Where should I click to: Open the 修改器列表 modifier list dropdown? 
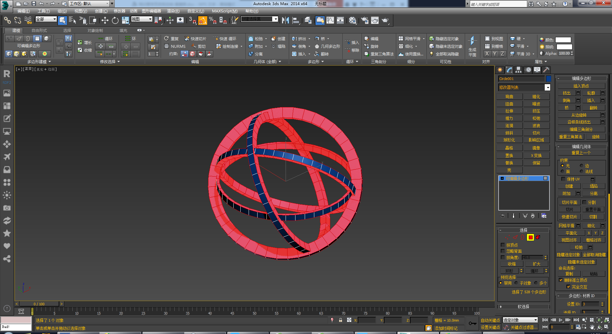coord(547,87)
